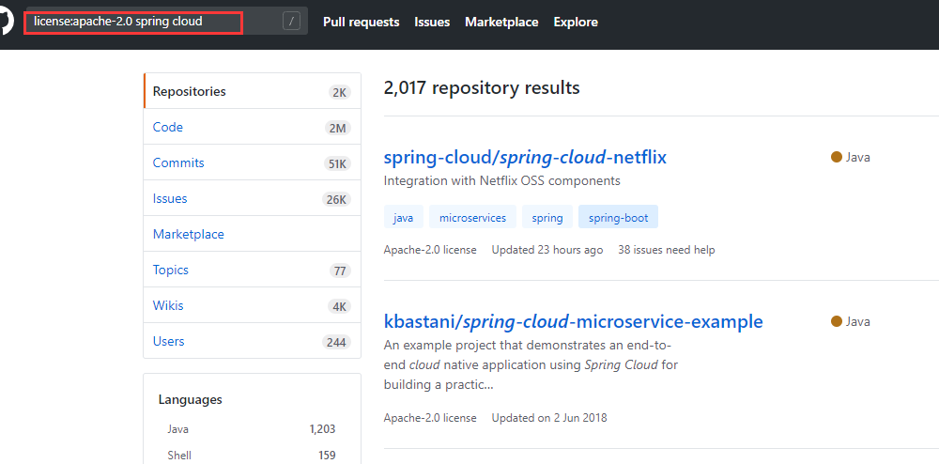Image resolution: width=939 pixels, height=464 pixels.
Task: Click the 2M counter badge on Code
Action: click(339, 128)
